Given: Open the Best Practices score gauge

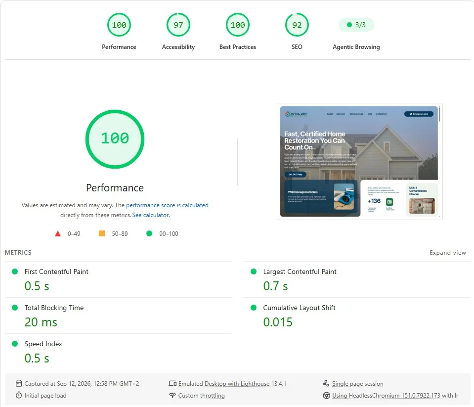Looking at the screenshot, I should click(238, 25).
